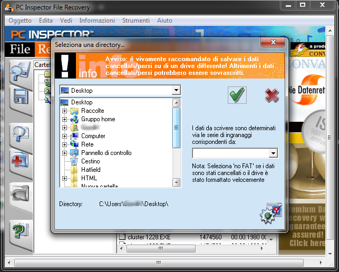Select the Hatfield folder in tree

click(x=90, y=170)
